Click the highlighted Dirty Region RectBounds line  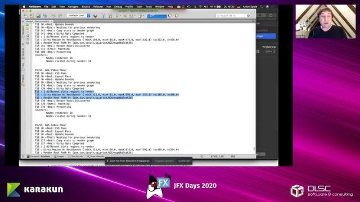click(107, 95)
